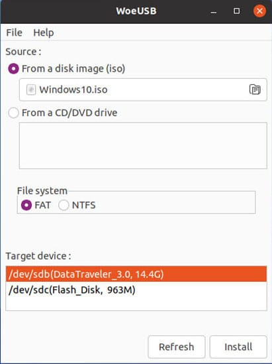The image size is (272, 364).
Task: Open the File menu
Action: pyautogui.click(x=14, y=32)
